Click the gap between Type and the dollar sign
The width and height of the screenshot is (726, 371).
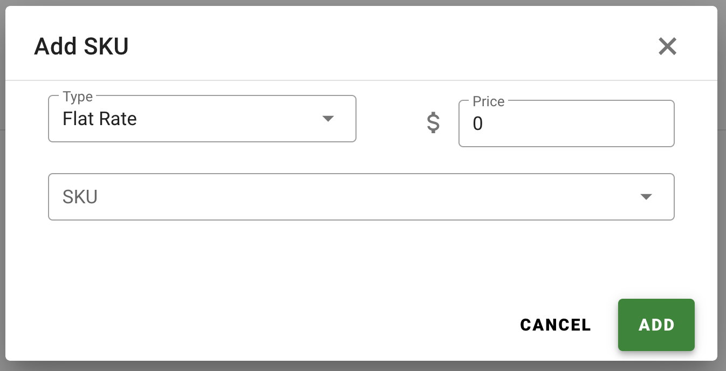[391, 120]
